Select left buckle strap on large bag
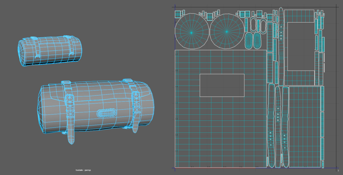This screenshot has width=343, height=175. [70, 114]
